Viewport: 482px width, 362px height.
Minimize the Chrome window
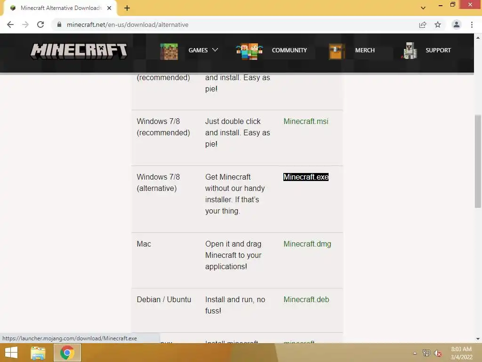coord(441,5)
